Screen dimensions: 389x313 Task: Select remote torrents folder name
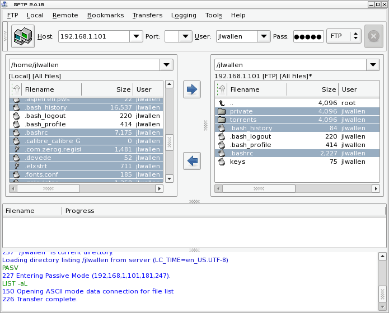(243, 120)
